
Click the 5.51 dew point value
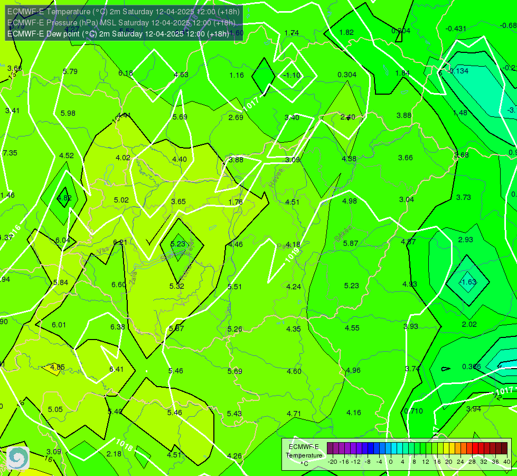point(235,286)
